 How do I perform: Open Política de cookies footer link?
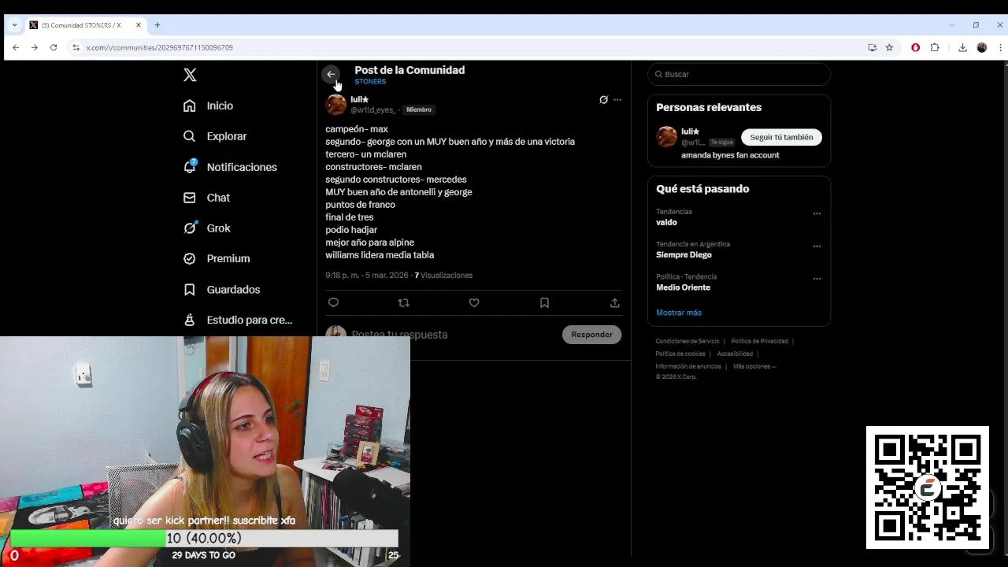(680, 354)
